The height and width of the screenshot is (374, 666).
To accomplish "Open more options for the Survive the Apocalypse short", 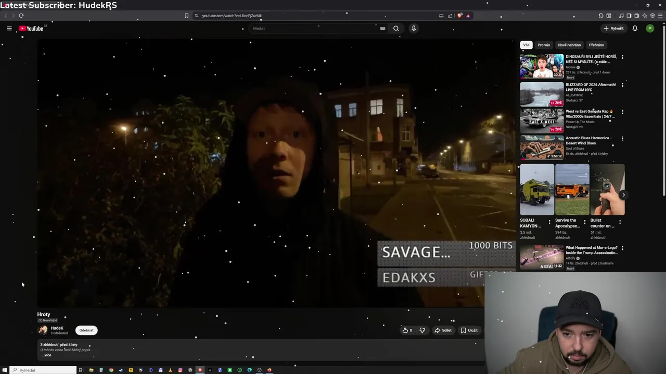I will pyautogui.click(x=584, y=222).
